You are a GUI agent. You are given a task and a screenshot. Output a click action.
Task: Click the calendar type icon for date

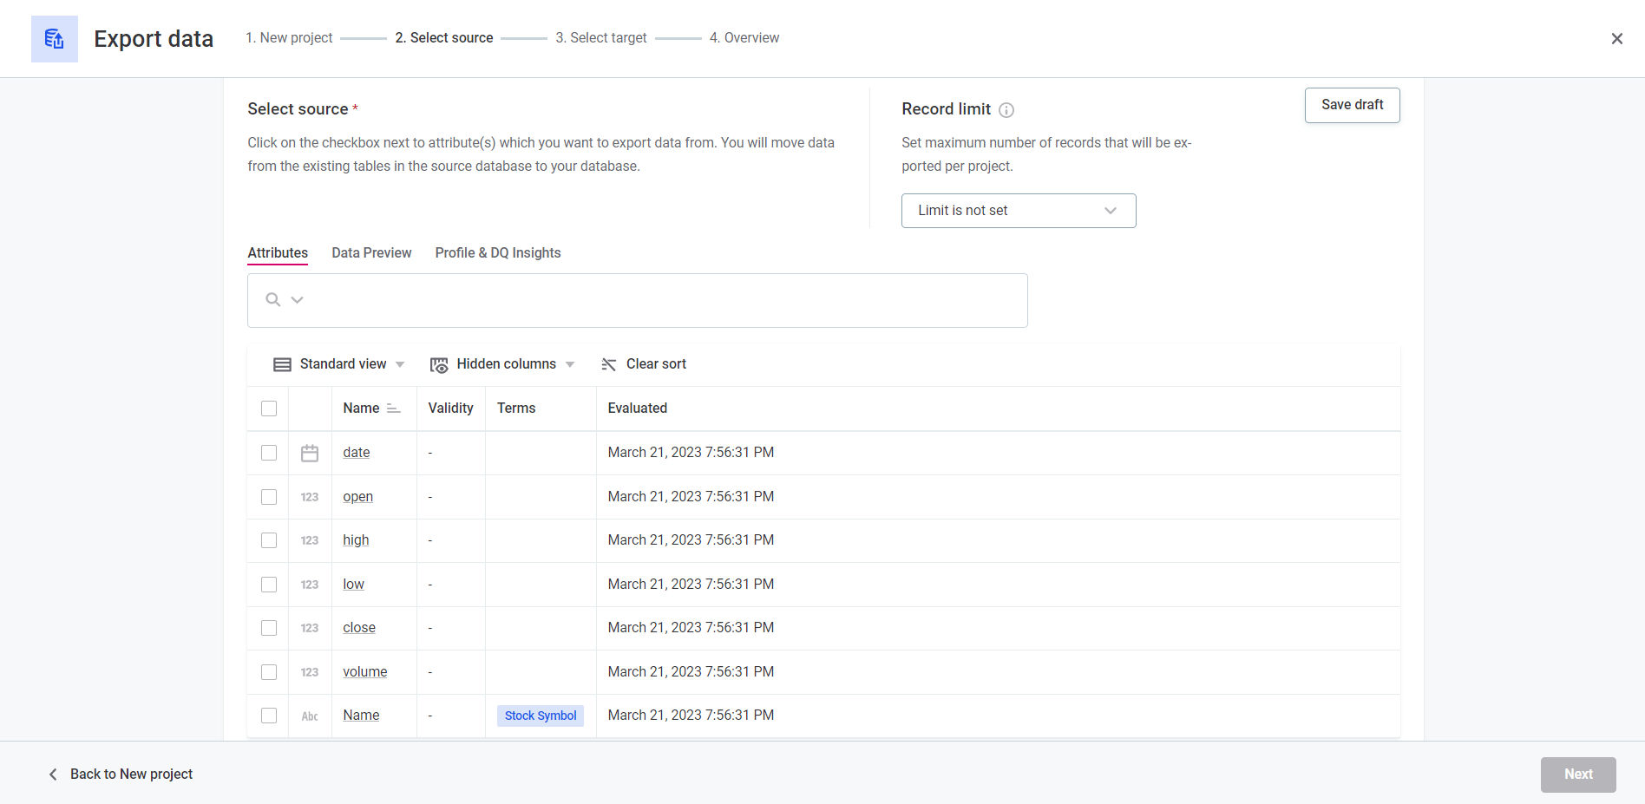coord(310,454)
